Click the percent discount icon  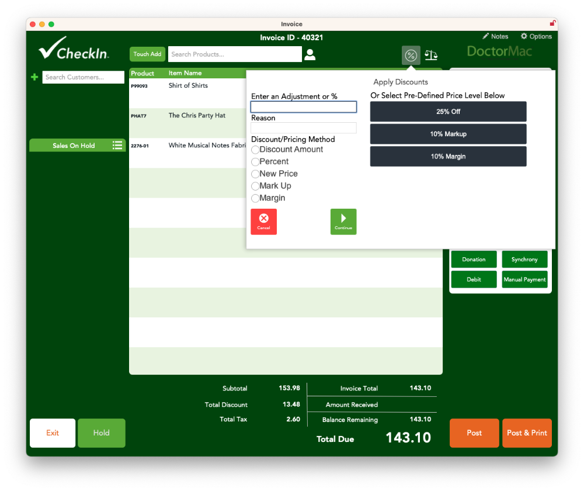point(411,56)
